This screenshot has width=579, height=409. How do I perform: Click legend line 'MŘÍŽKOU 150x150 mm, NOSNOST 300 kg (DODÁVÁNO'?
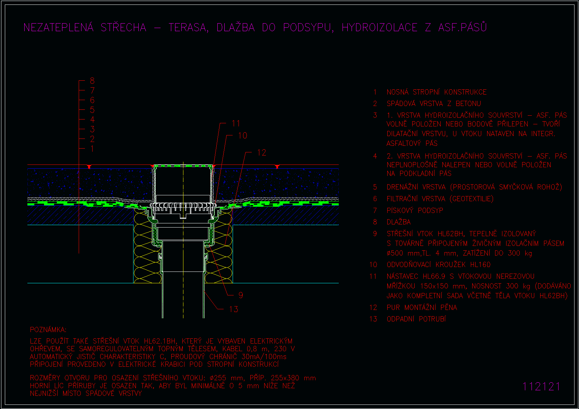click(x=479, y=286)
